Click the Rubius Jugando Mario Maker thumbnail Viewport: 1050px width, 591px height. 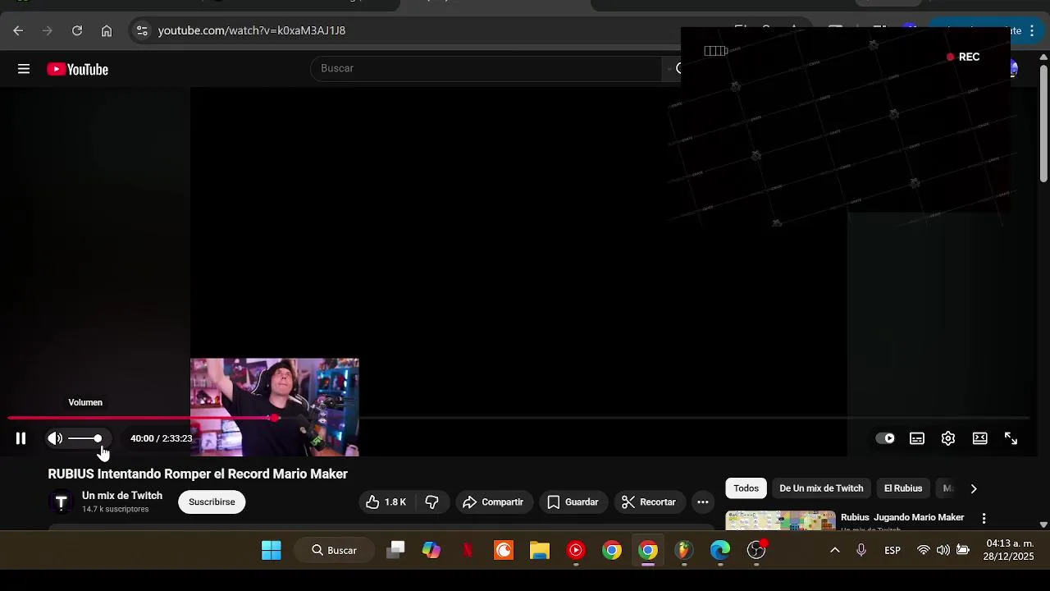coord(781,520)
